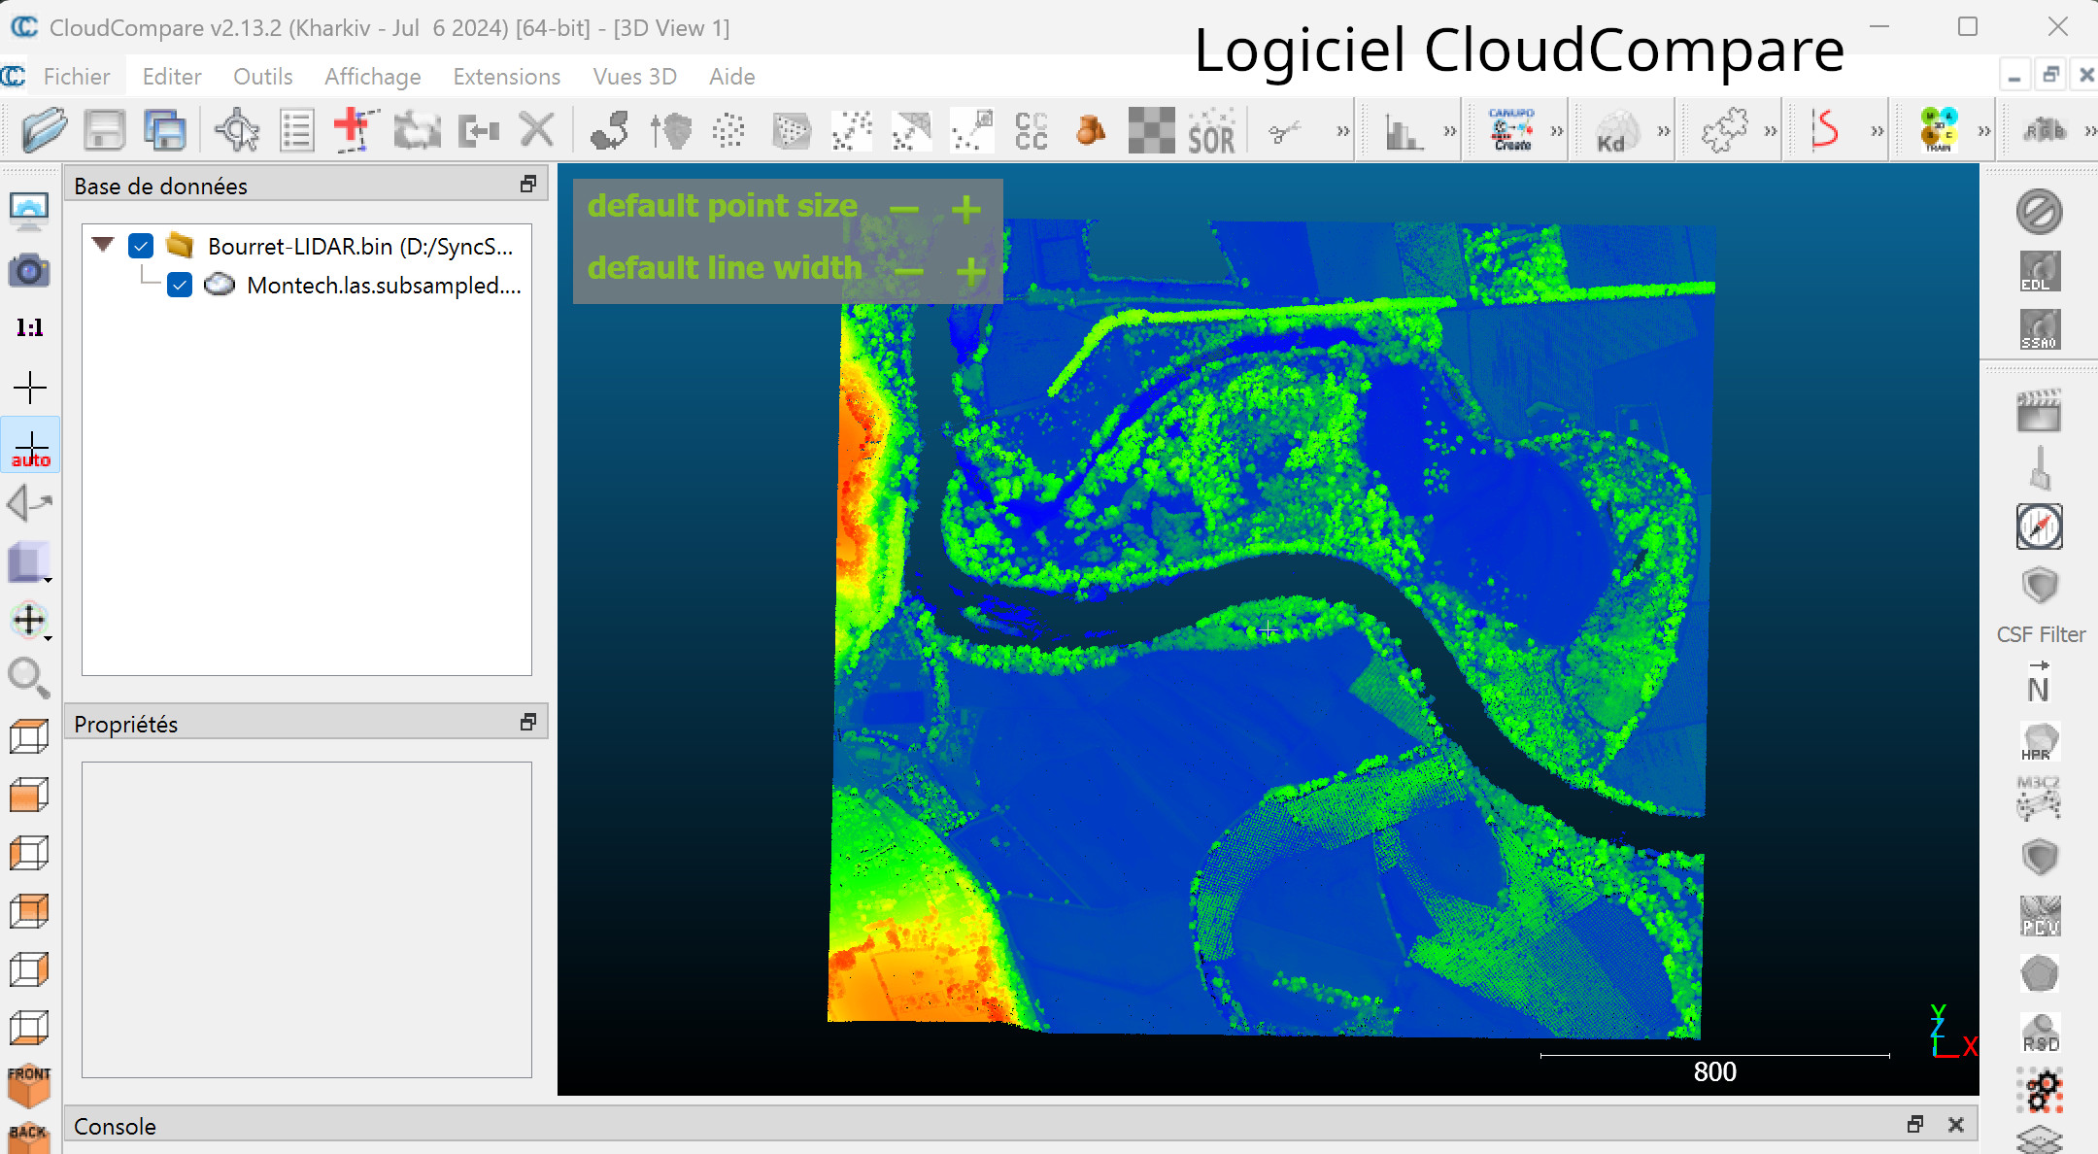Viewport: 2098px width, 1154px height.
Task: Expand overflow chevron after red S icon
Action: (x=1877, y=130)
